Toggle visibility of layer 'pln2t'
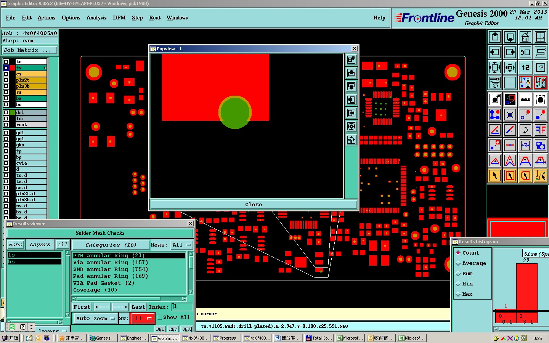 [x=6, y=80]
